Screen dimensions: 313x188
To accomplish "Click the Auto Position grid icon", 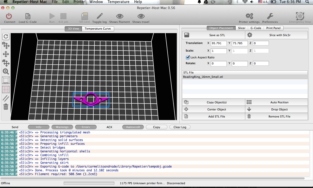I will pos(249,102).
